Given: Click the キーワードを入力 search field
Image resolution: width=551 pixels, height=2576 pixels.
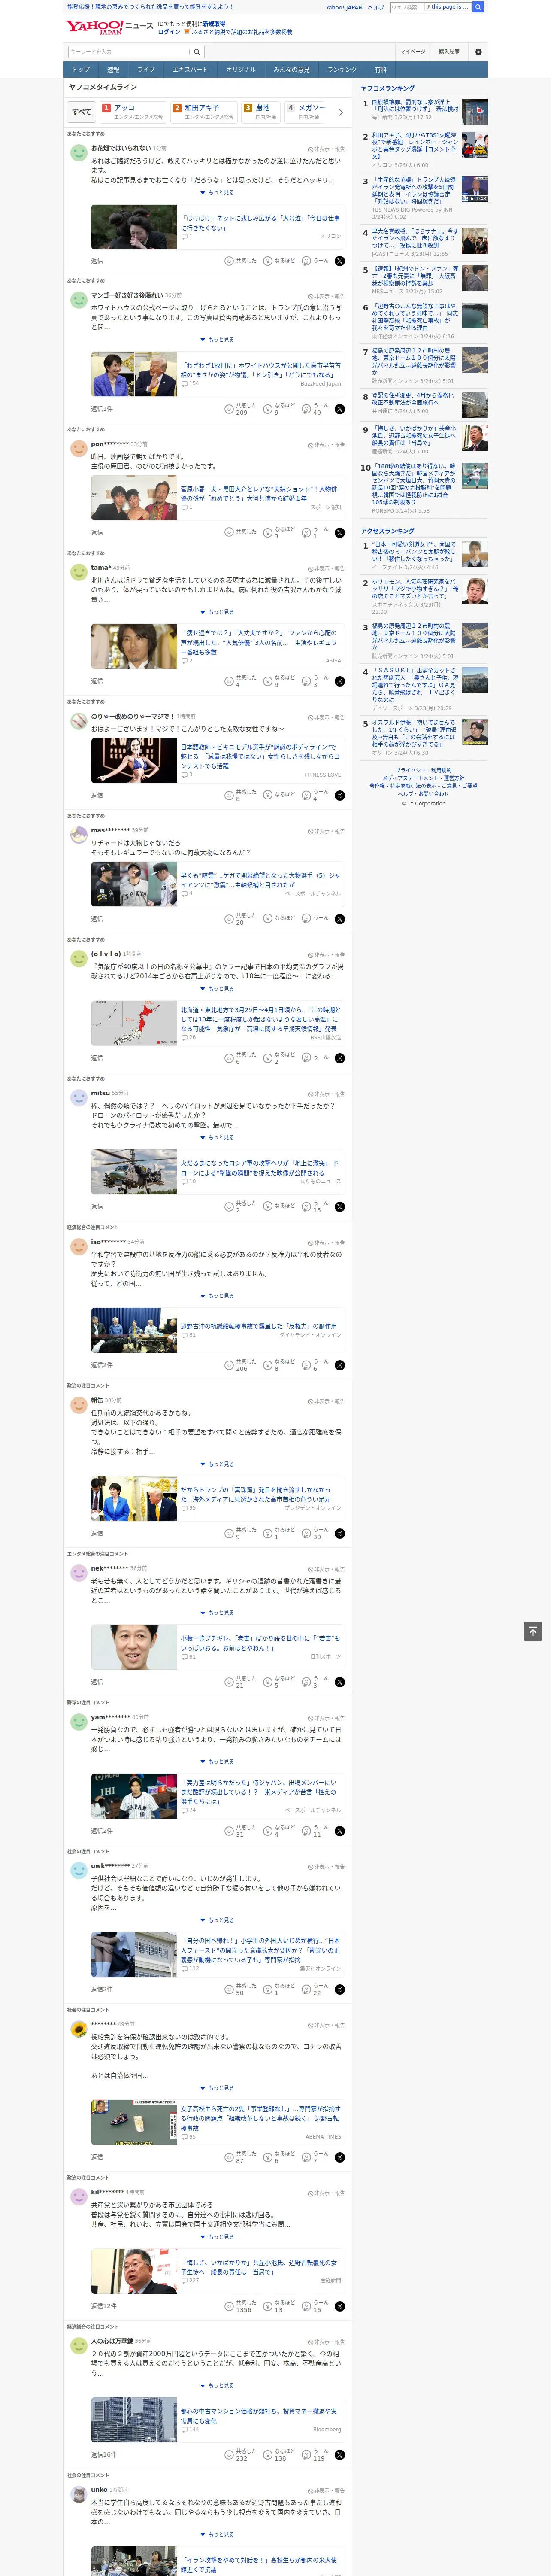Looking at the screenshot, I should tap(129, 52).
